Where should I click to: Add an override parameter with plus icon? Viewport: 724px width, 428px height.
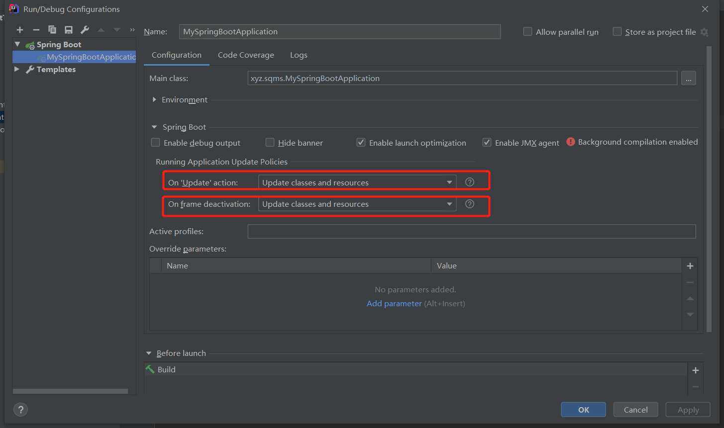690,266
